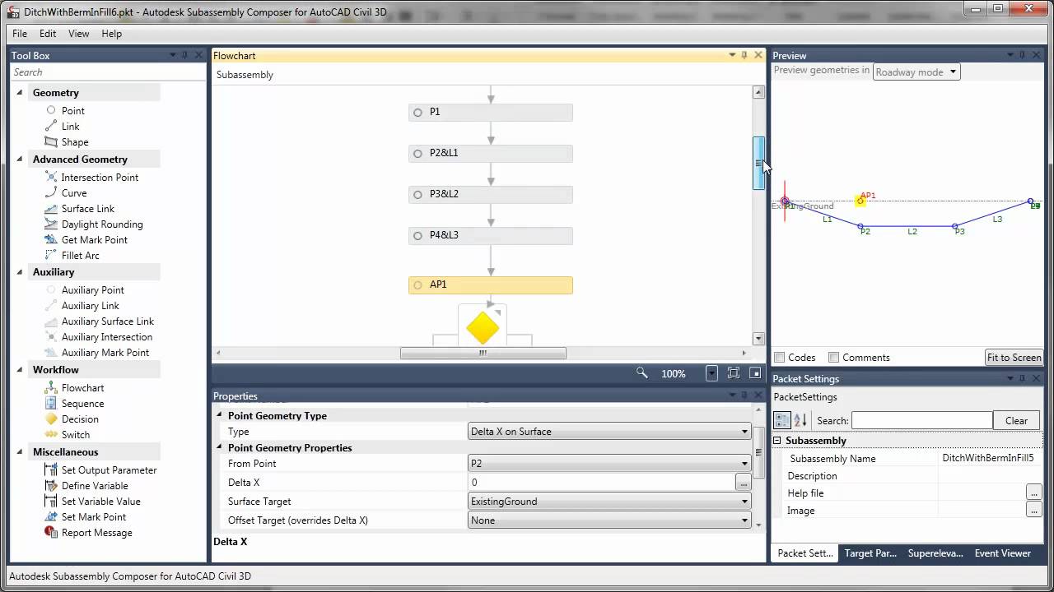This screenshot has height=592, width=1054.
Task: Collapse the Subassembly settings section
Action: click(x=777, y=441)
